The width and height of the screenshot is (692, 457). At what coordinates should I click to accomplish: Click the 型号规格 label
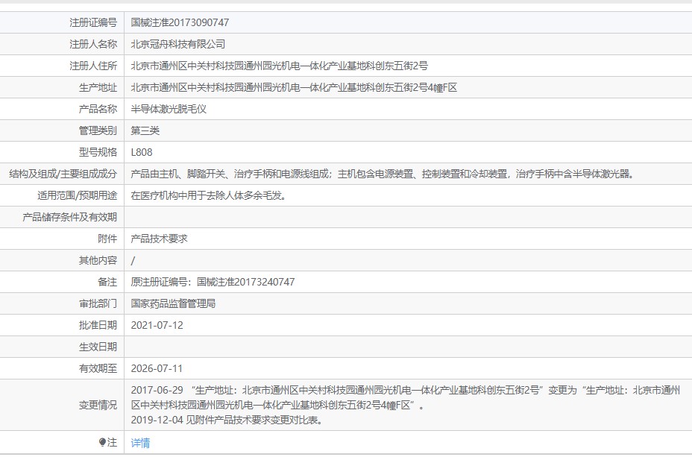(x=98, y=152)
